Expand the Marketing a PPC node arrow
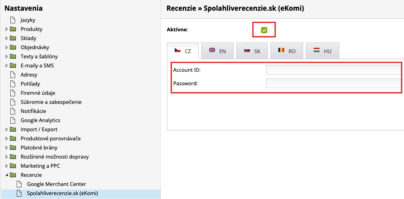 pos(7,166)
